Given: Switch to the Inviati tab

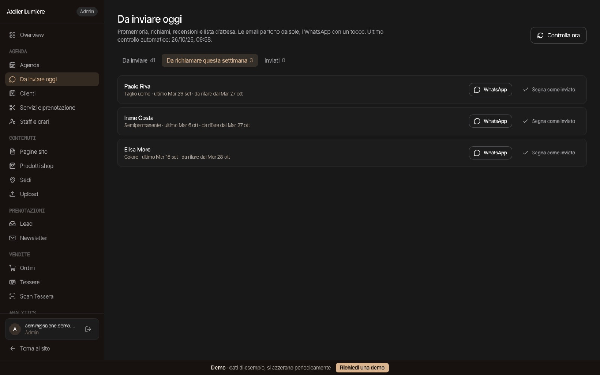Looking at the screenshot, I should point(274,60).
